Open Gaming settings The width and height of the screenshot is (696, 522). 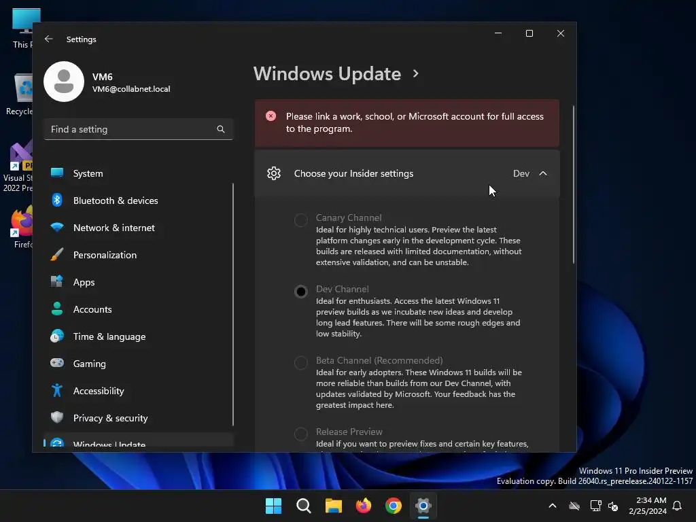(x=138, y=363)
